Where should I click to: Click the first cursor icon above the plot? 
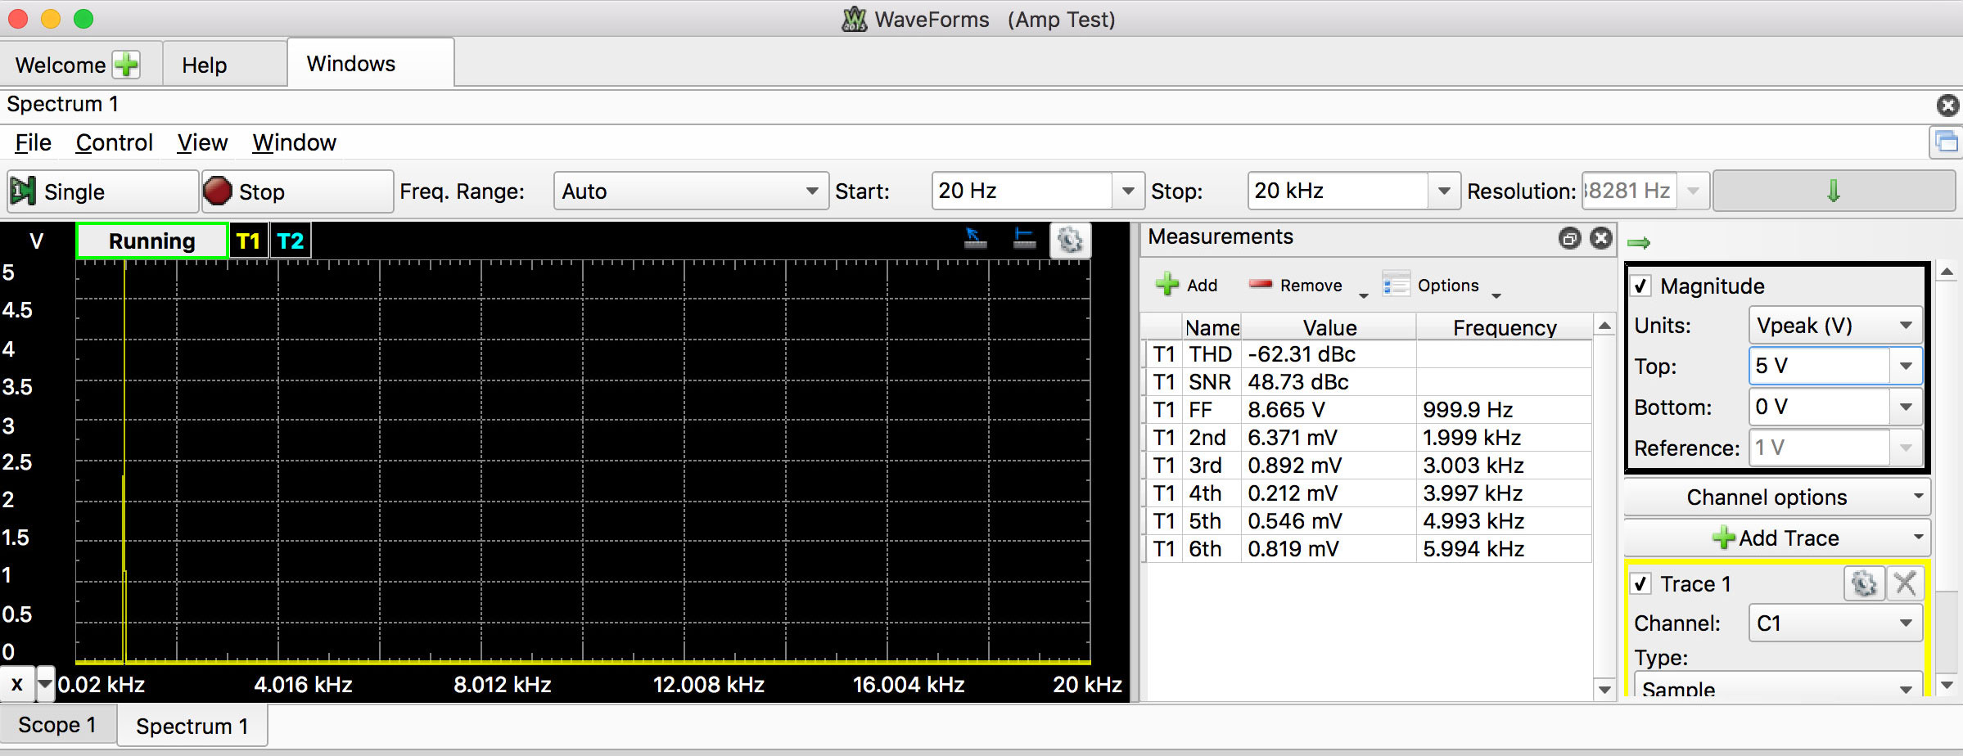click(x=975, y=239)
